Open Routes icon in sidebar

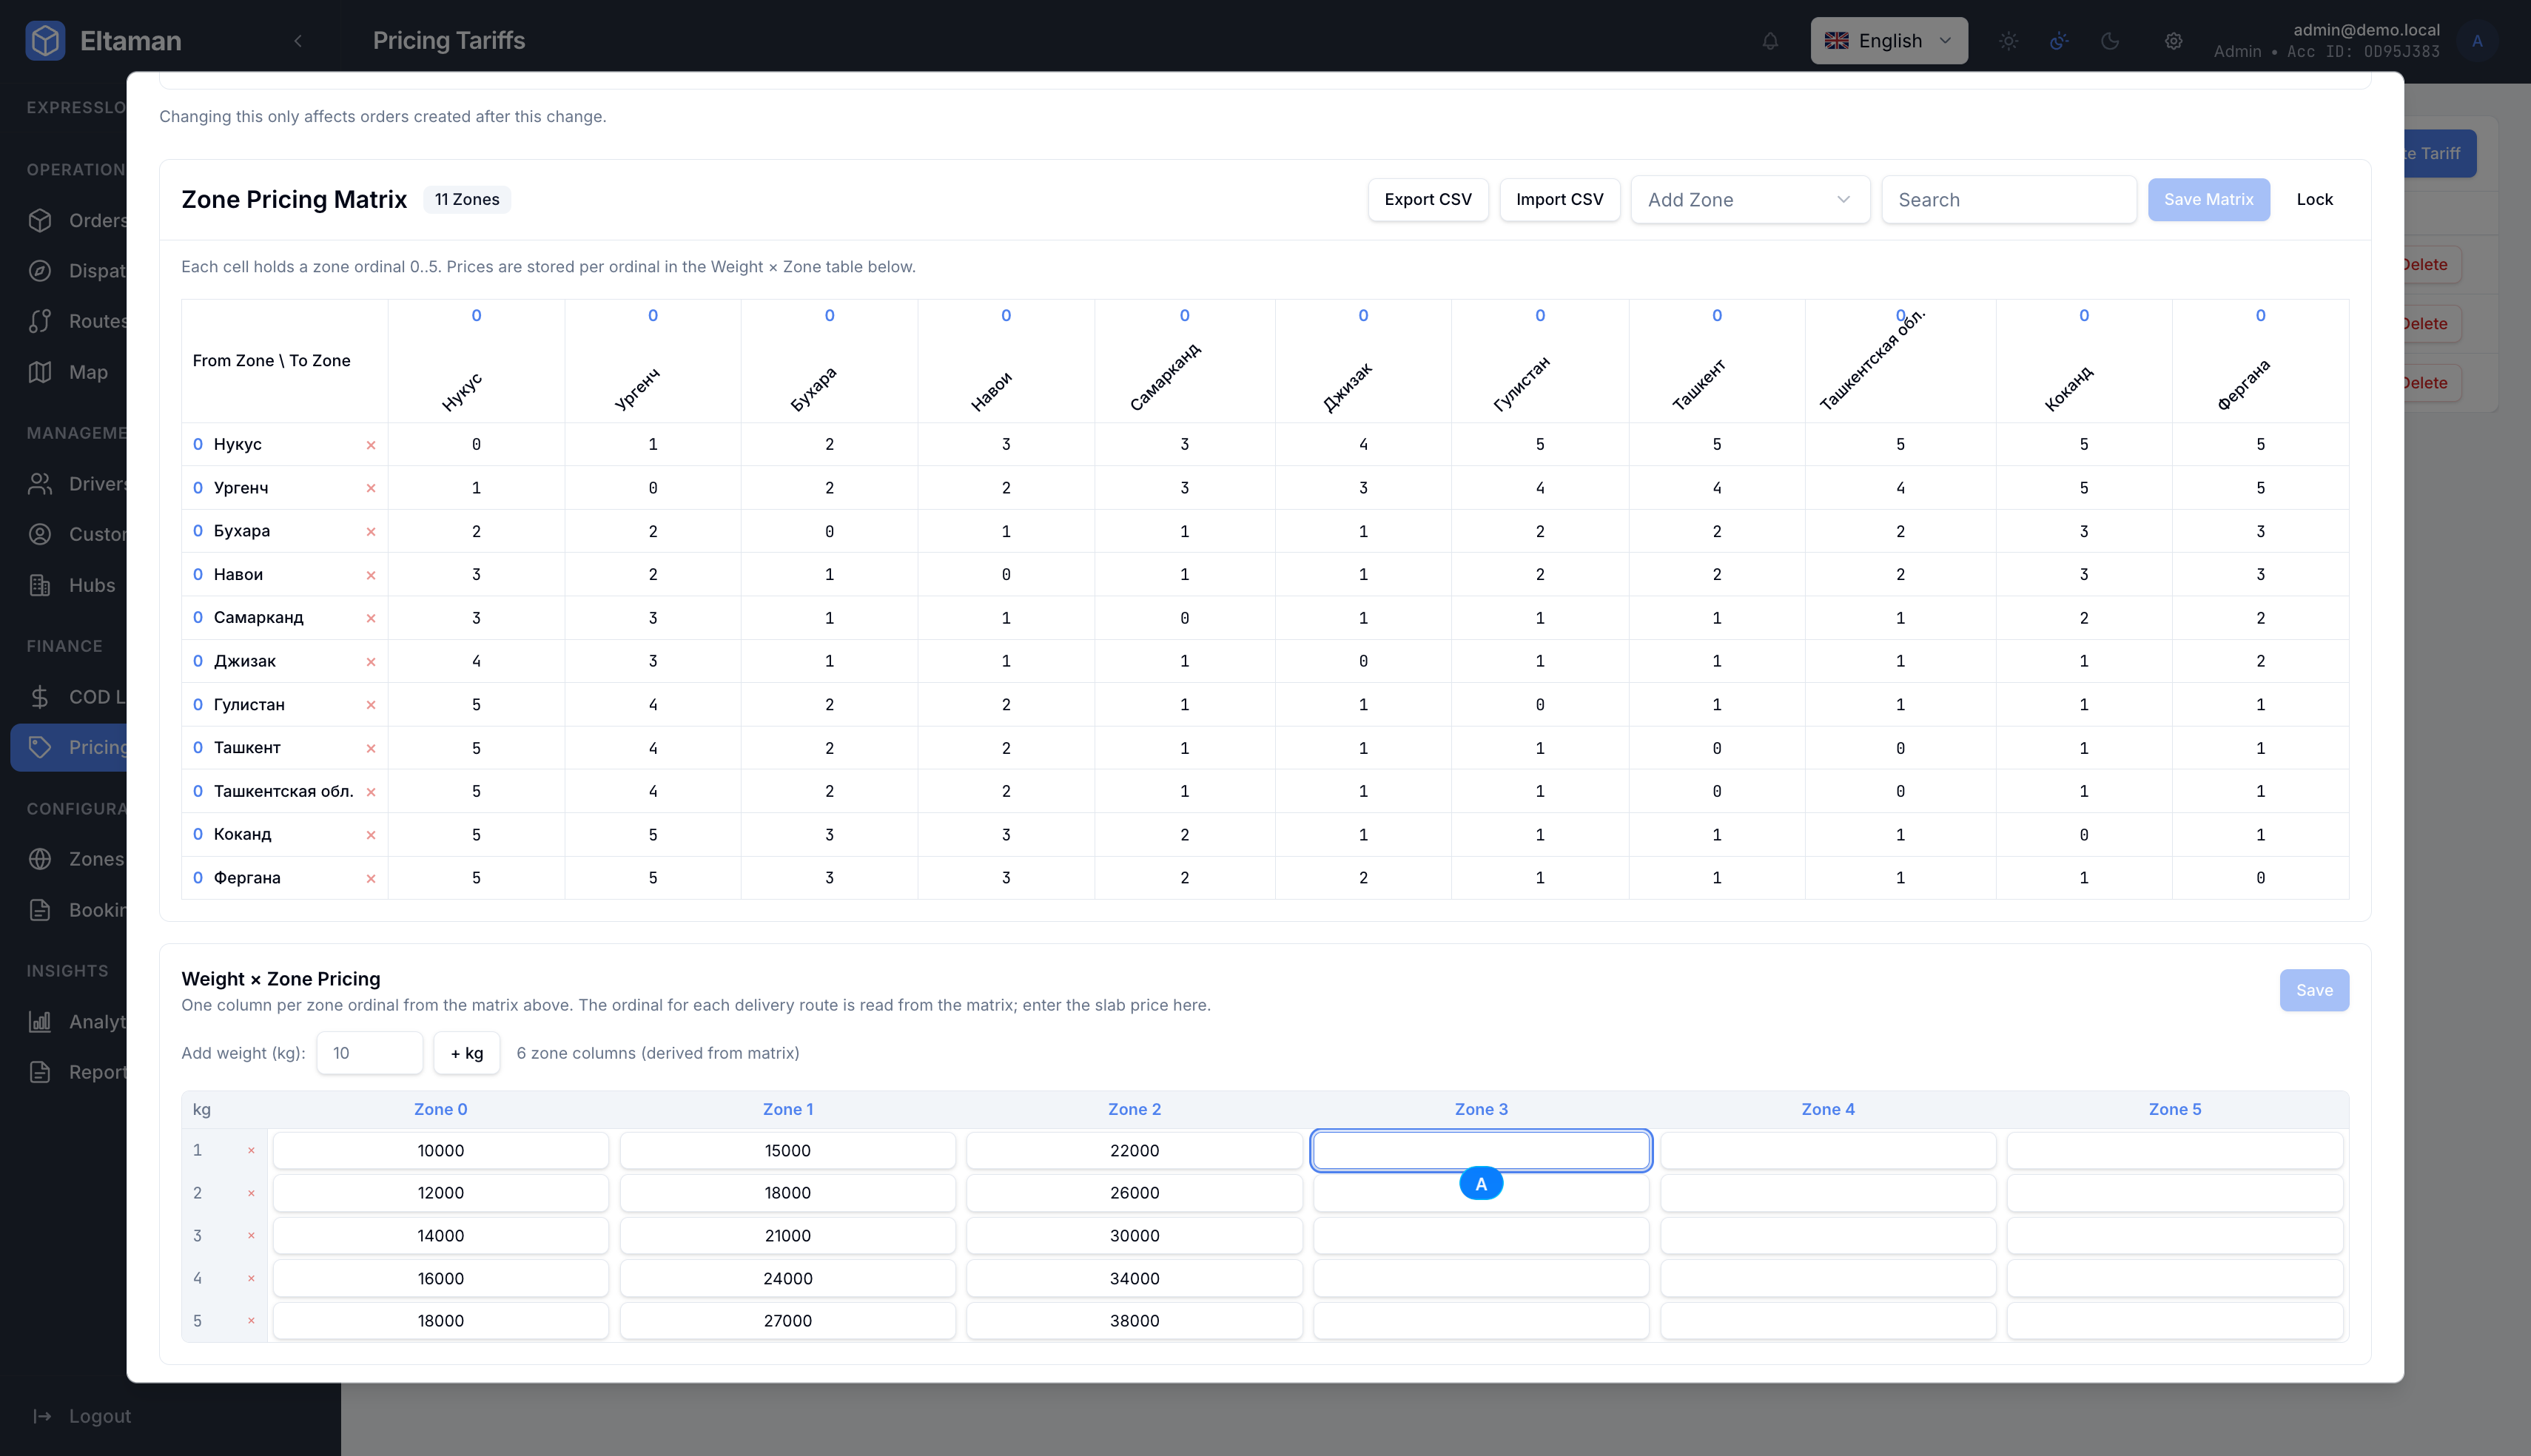point(40,321)
